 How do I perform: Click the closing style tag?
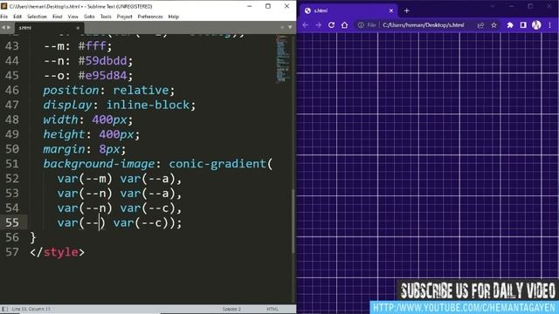(58, 252)
